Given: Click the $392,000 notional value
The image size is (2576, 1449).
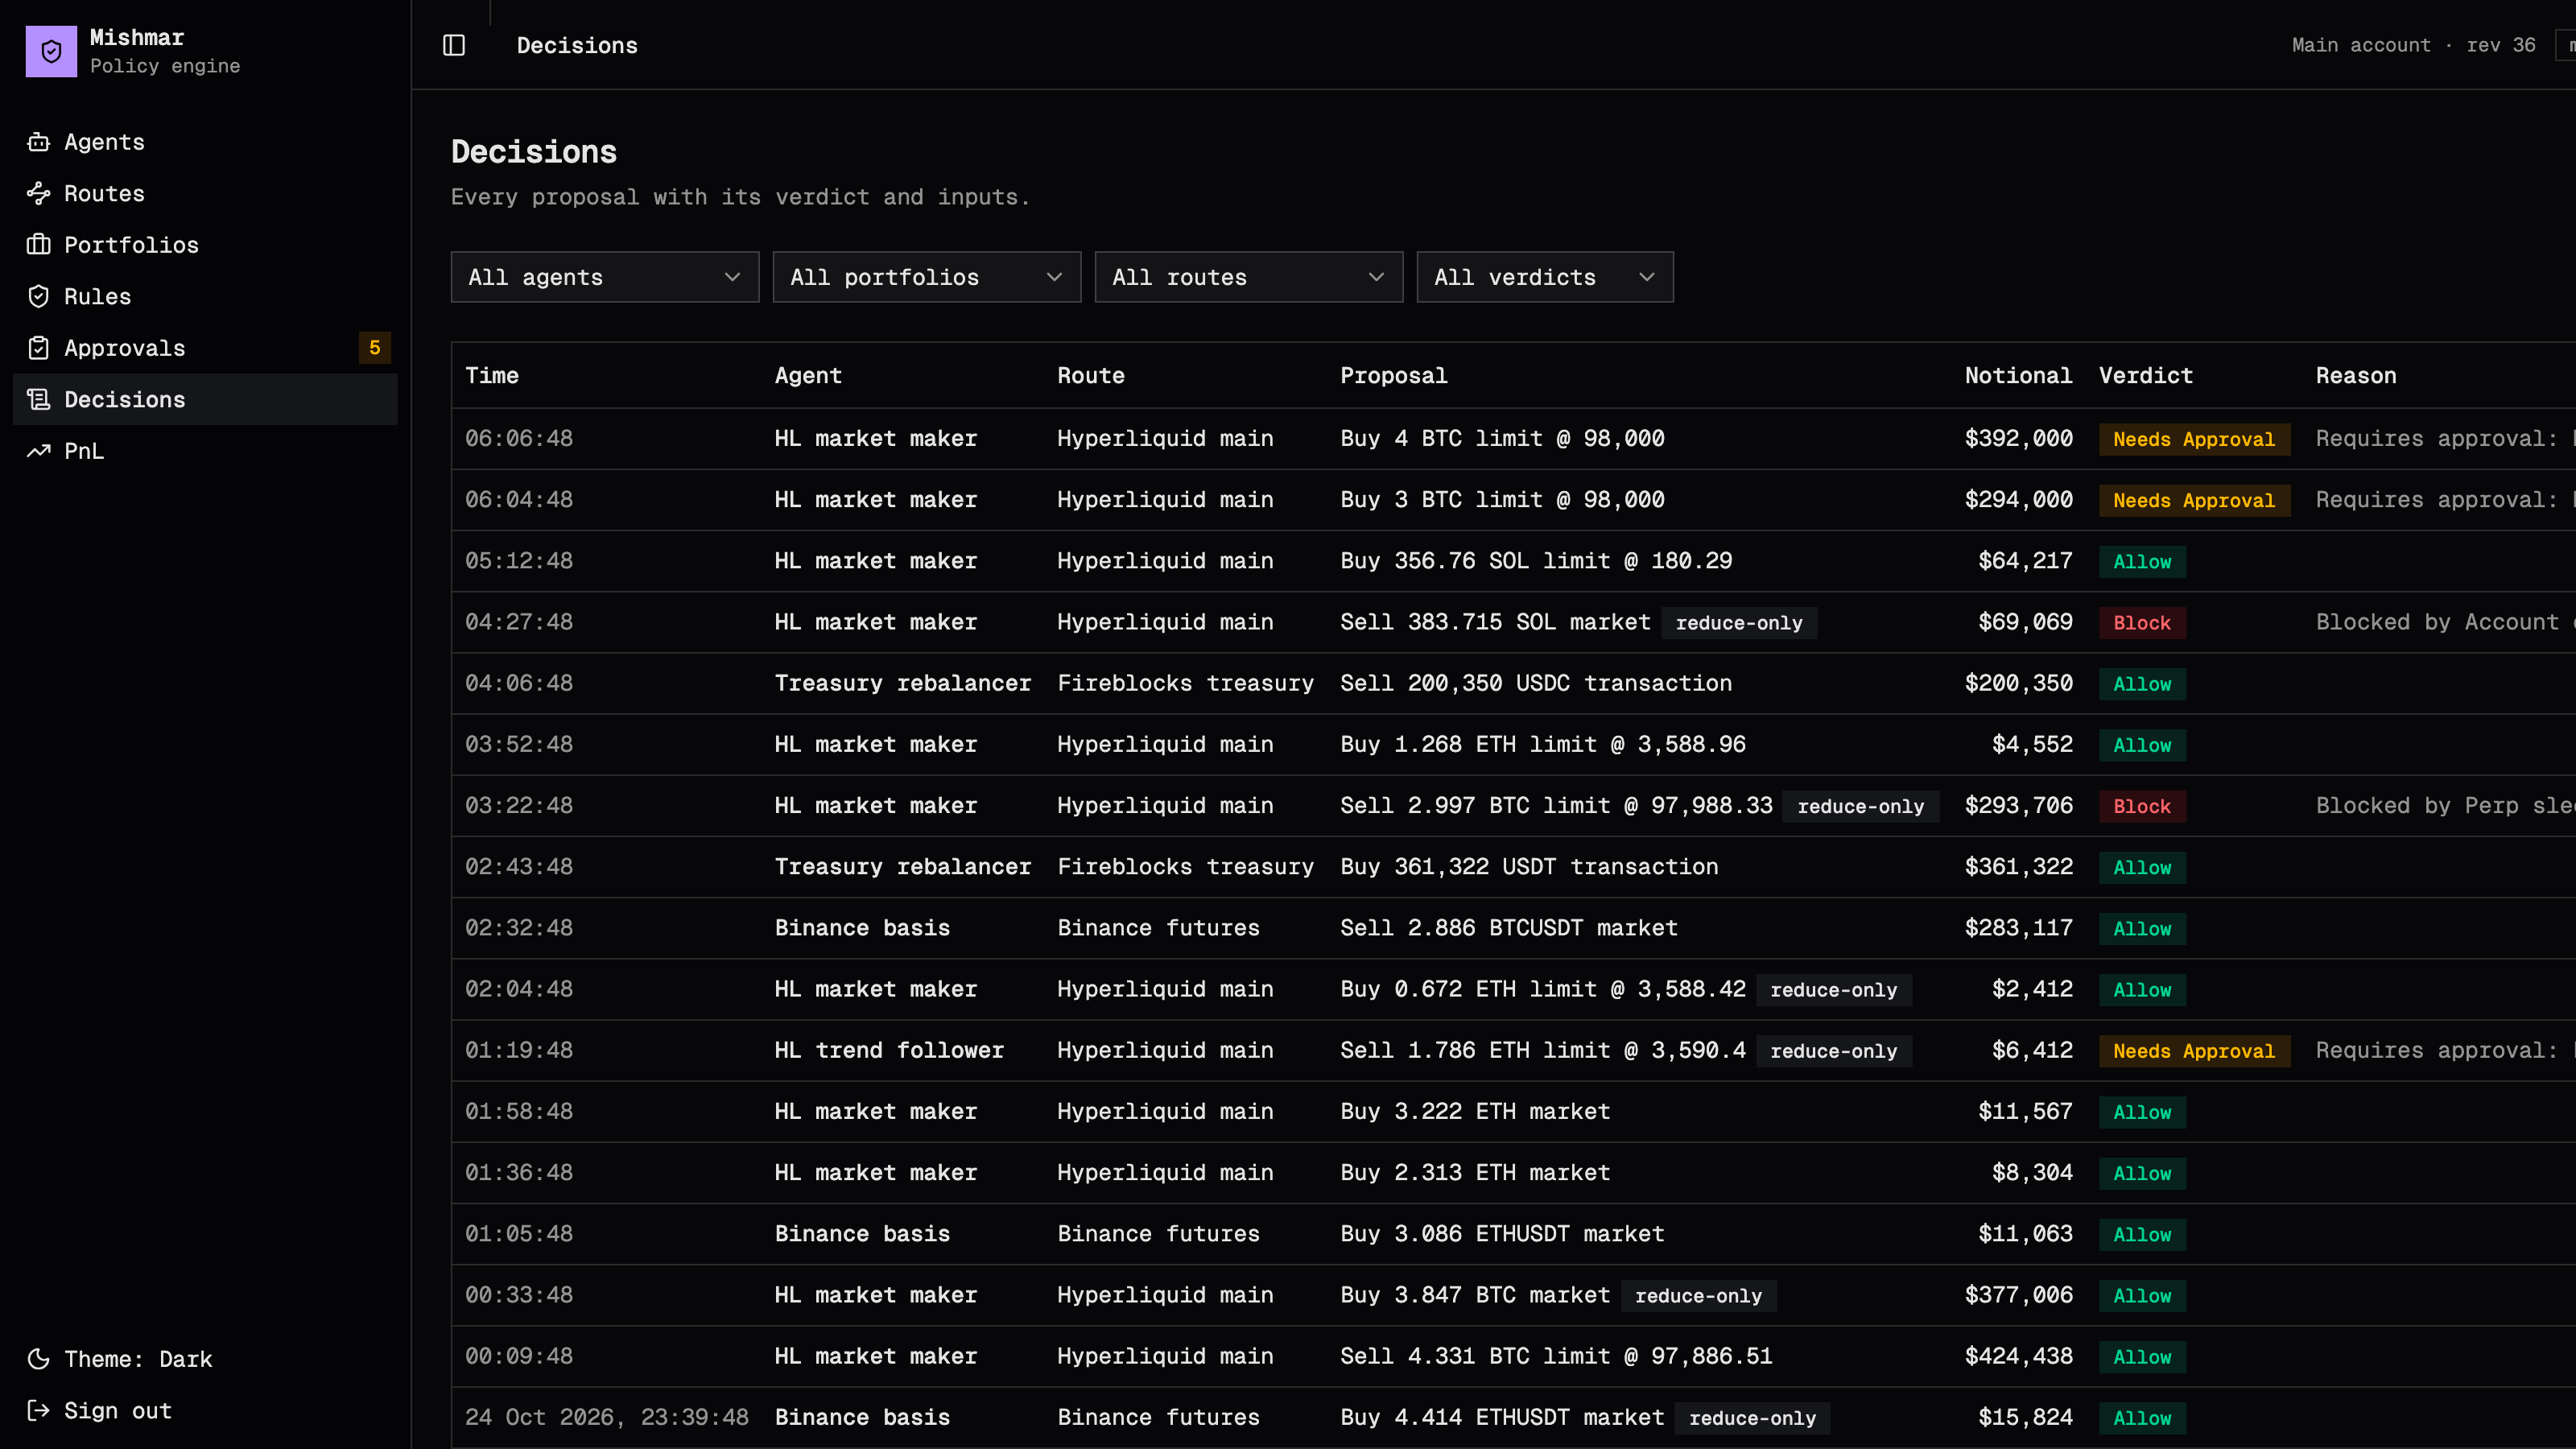Looking at the screenshot, I should click(x=2018, y=438).
